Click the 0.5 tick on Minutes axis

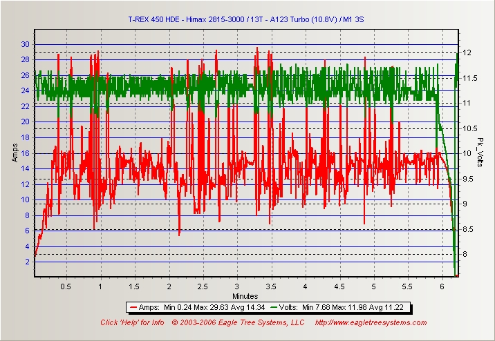pos(66,286)
